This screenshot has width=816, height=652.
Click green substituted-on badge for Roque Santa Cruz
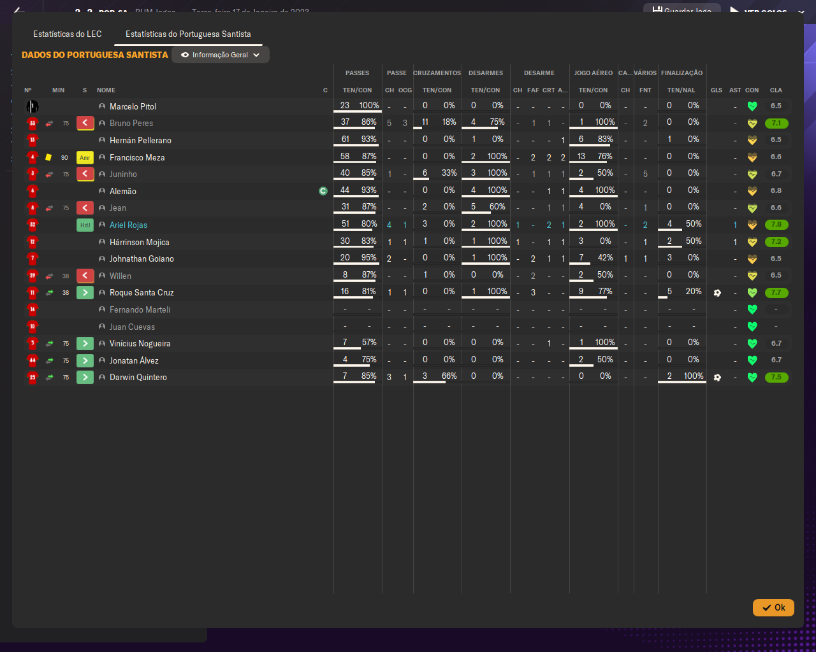85,292
